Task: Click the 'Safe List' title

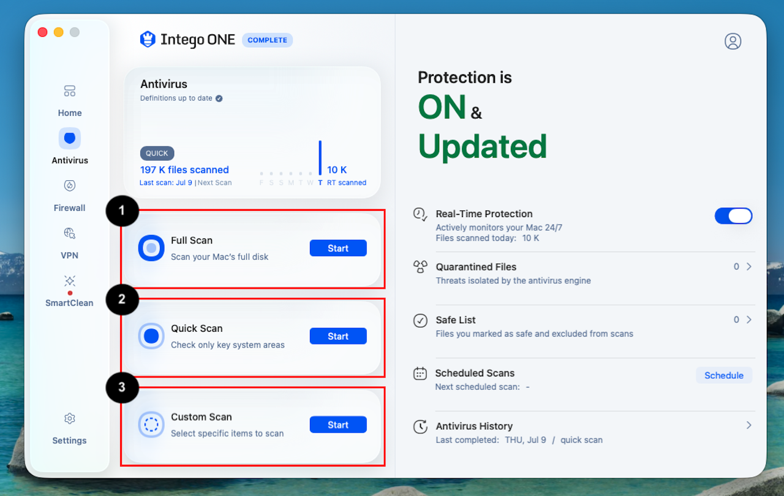Action: point(456,320)
